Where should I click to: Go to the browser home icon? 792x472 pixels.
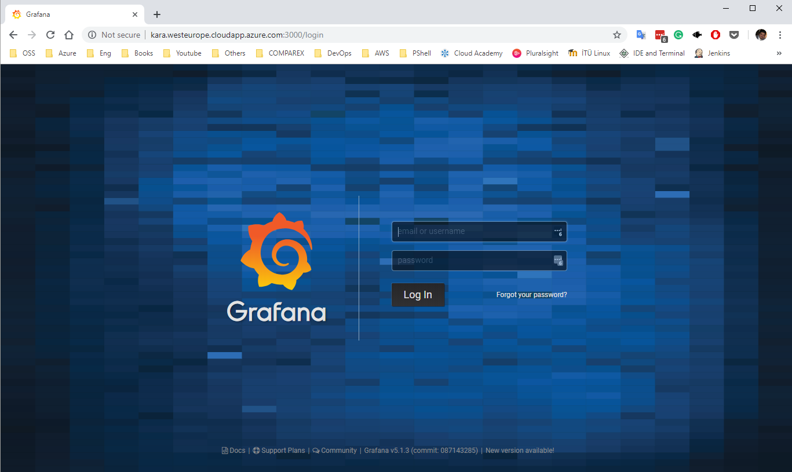pyautogui.click(x=69, y=35)
